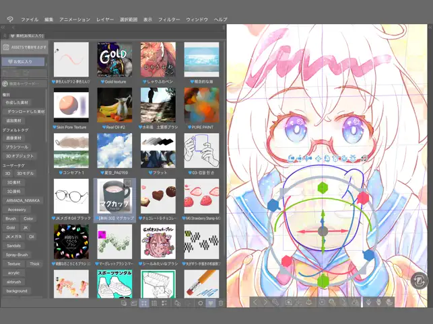Select the マグカップ 3D material thumbnail
This screenshot has width=433, height=324.
[x=114, y=196]
